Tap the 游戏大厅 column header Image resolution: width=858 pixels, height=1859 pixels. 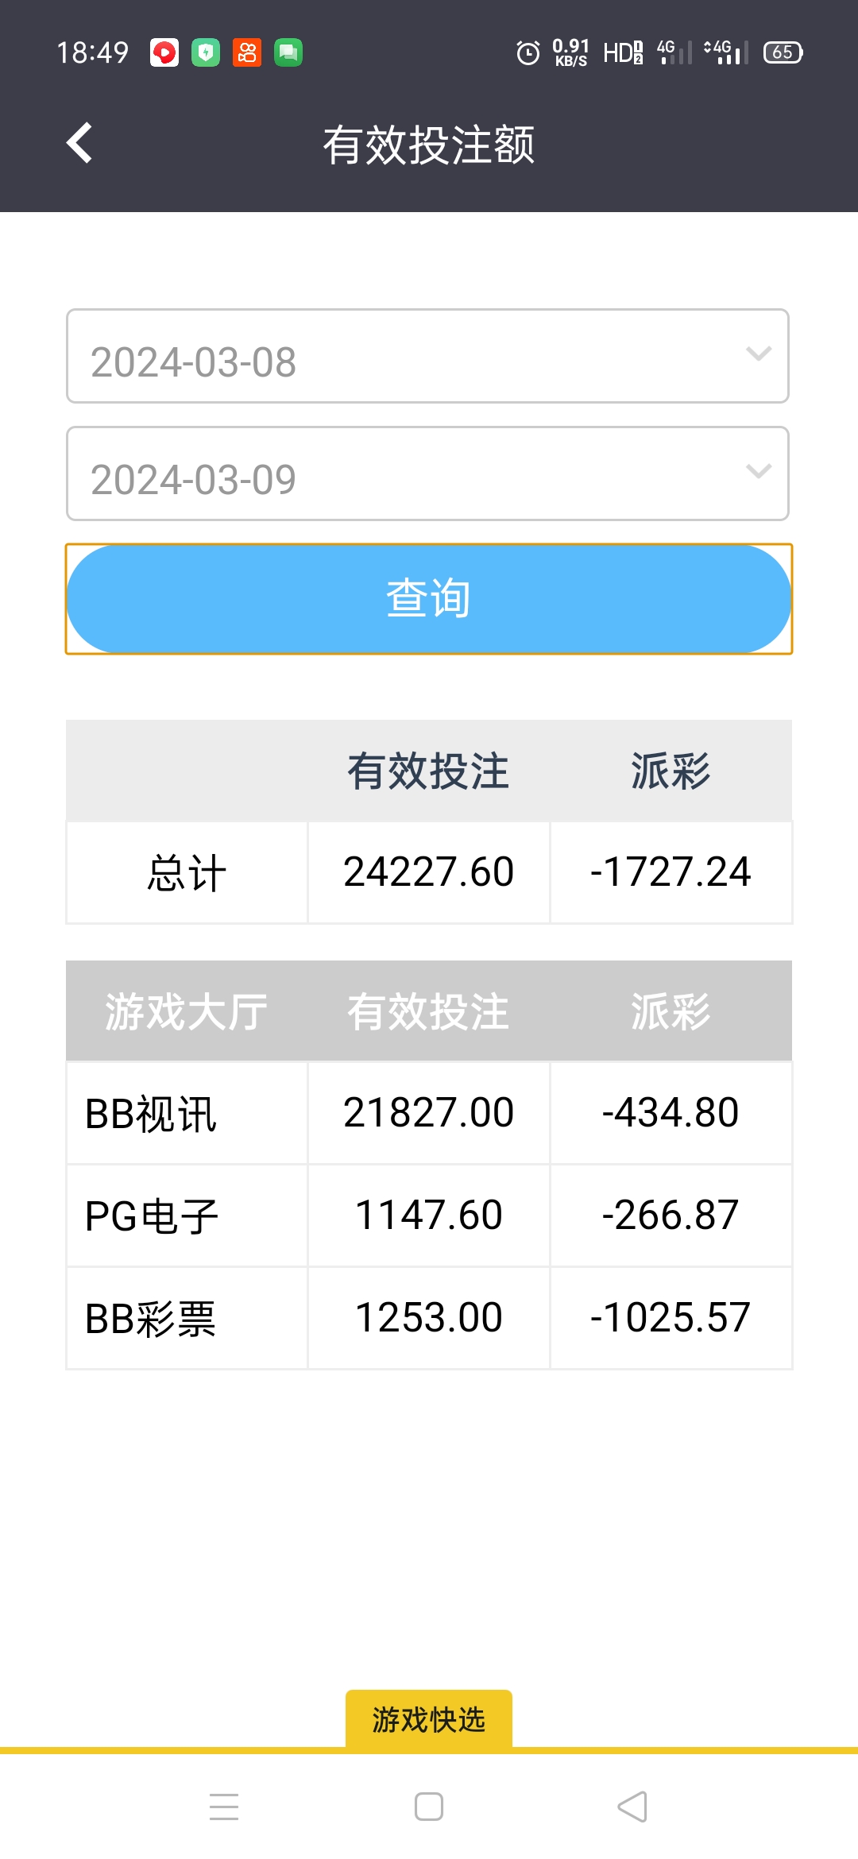point(187,1011)
